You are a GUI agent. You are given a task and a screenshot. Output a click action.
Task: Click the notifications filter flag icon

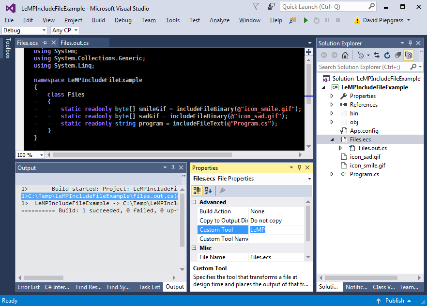[256, 7]
